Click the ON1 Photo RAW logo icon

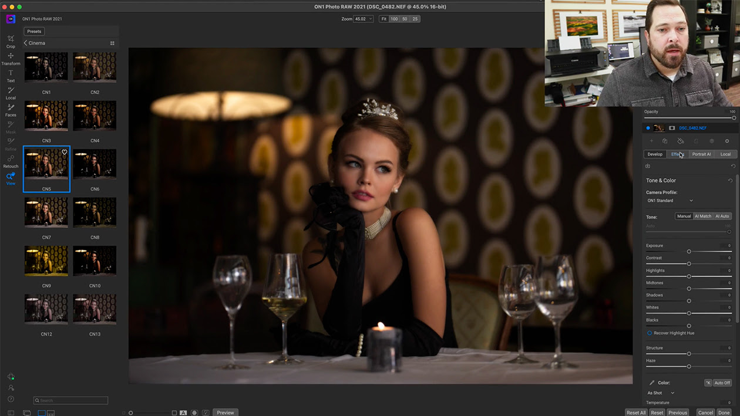point(11,19)
